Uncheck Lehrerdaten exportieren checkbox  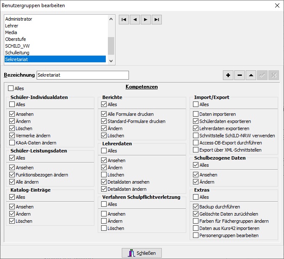coord(196,128)
